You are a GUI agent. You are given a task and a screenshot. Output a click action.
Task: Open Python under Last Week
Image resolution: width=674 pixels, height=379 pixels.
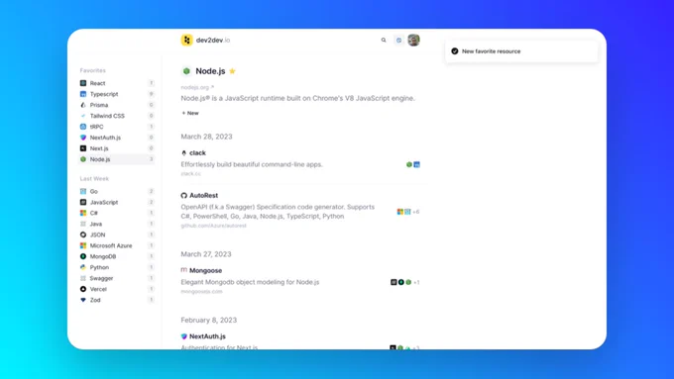coord(117,267)
